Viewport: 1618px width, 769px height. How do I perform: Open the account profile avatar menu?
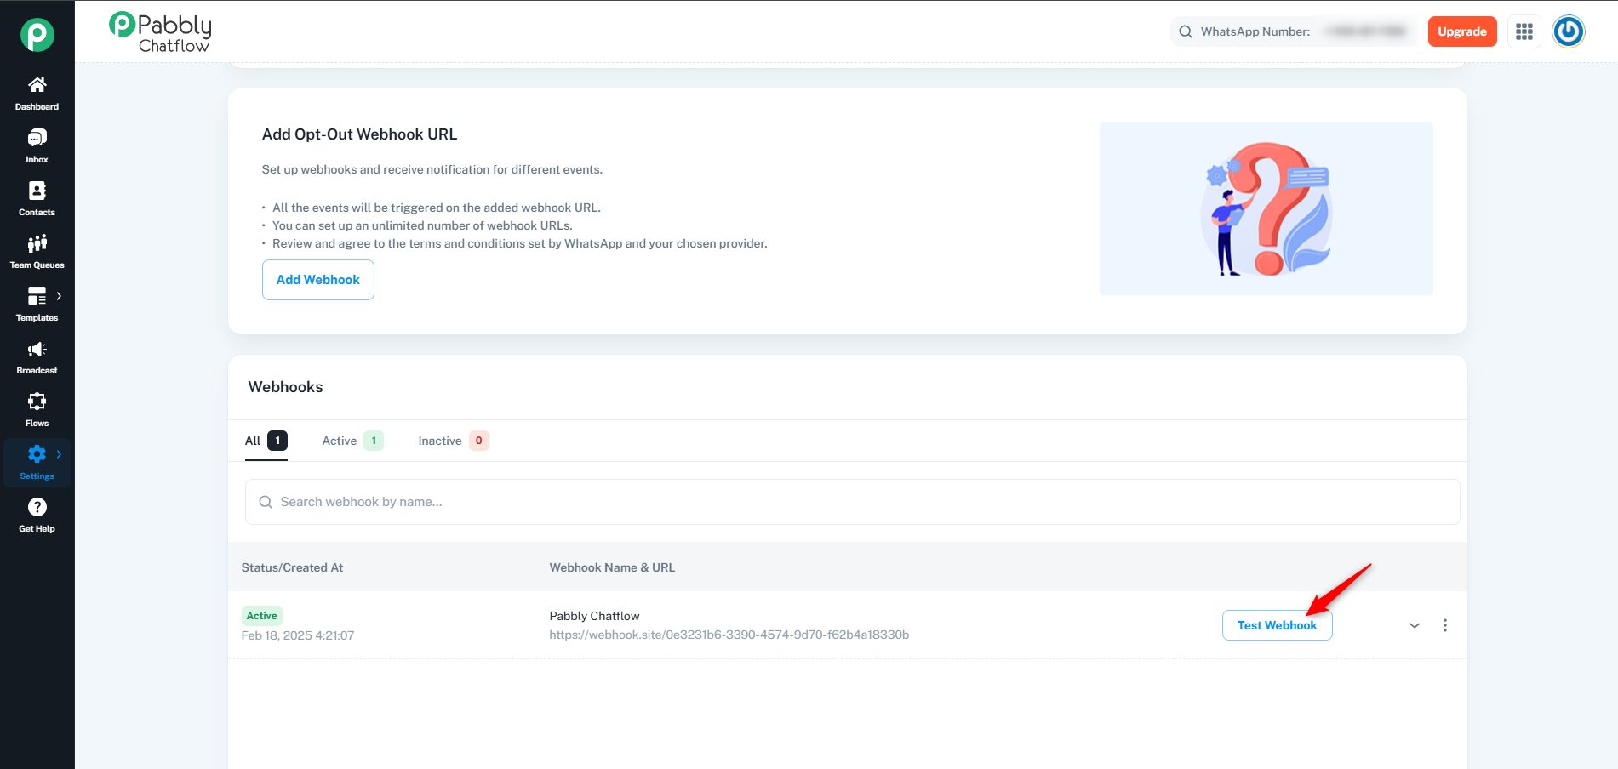(1569, 31)
